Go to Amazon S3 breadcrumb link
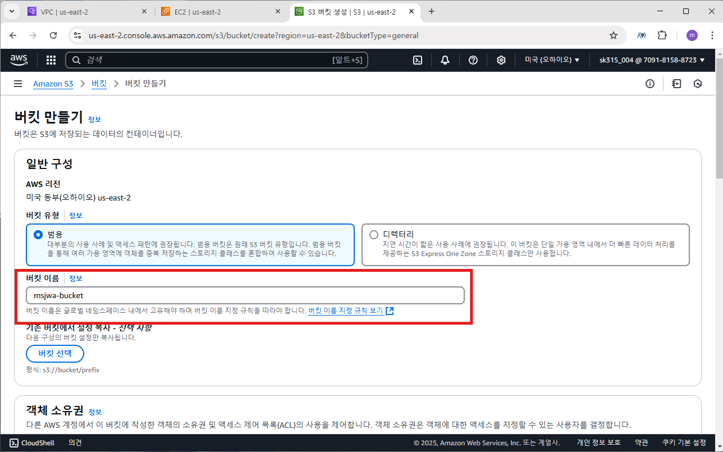The image size is (723, 452). [x=53, y=84]
